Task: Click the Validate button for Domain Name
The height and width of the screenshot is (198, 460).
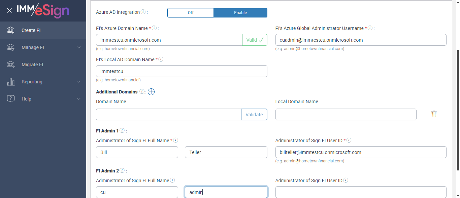Action: click(x=254, y=115)
